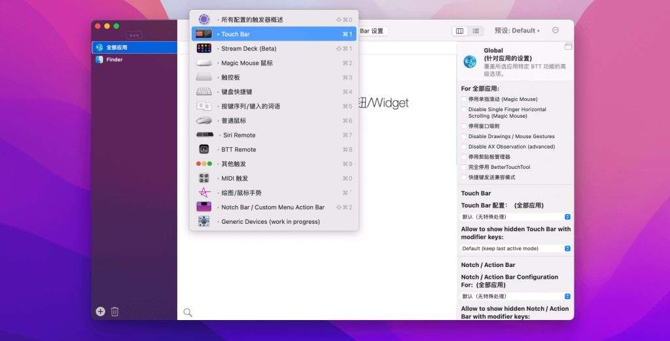This screenshot has height=341, width=670.
Task: Click the trash icon in the sidebar
Action: point(115,312)
